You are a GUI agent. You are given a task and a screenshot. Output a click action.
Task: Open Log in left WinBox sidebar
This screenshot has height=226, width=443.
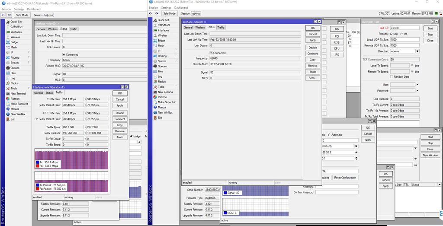13,78
